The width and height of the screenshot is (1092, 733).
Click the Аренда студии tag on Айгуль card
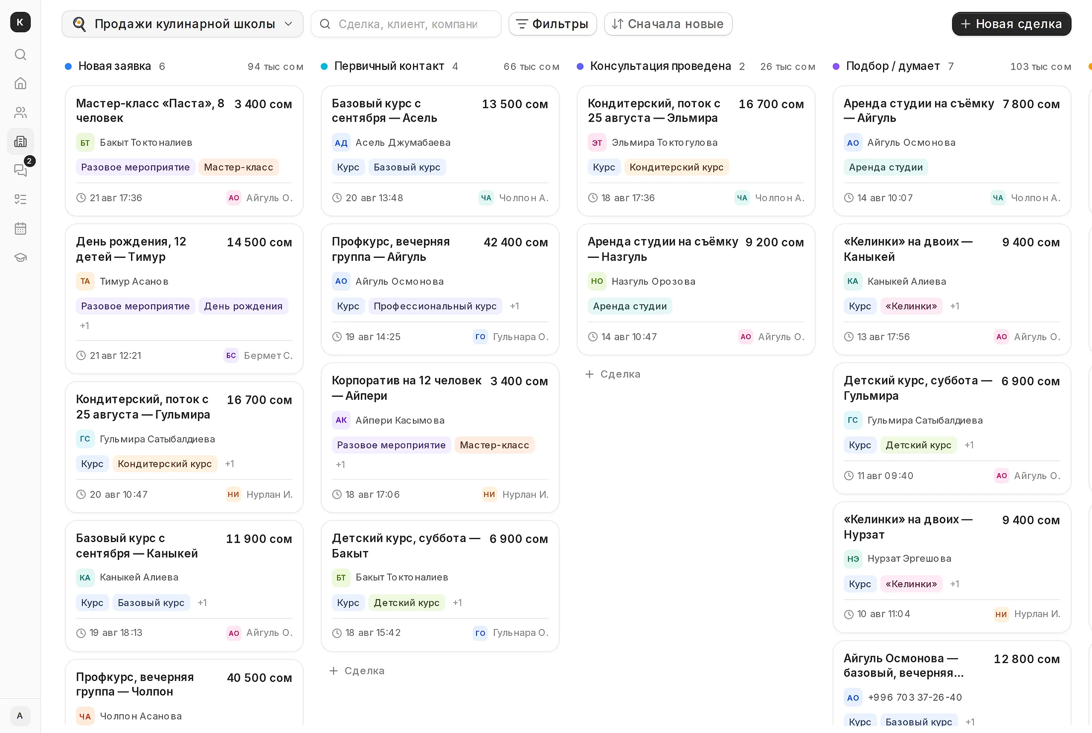coord(886,167)
